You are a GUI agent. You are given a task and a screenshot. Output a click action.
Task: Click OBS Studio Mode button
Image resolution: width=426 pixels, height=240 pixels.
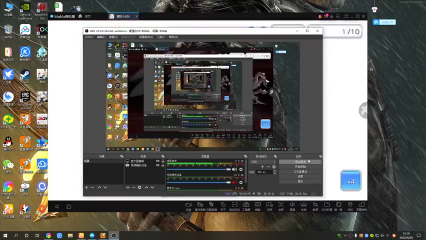[300, 172]
